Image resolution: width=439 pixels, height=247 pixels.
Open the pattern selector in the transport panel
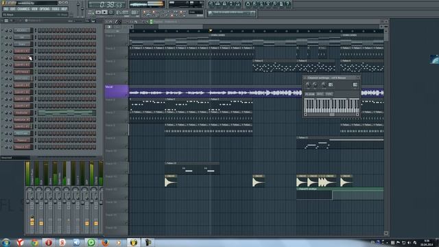pyautogui.click(x=134, y=12)
